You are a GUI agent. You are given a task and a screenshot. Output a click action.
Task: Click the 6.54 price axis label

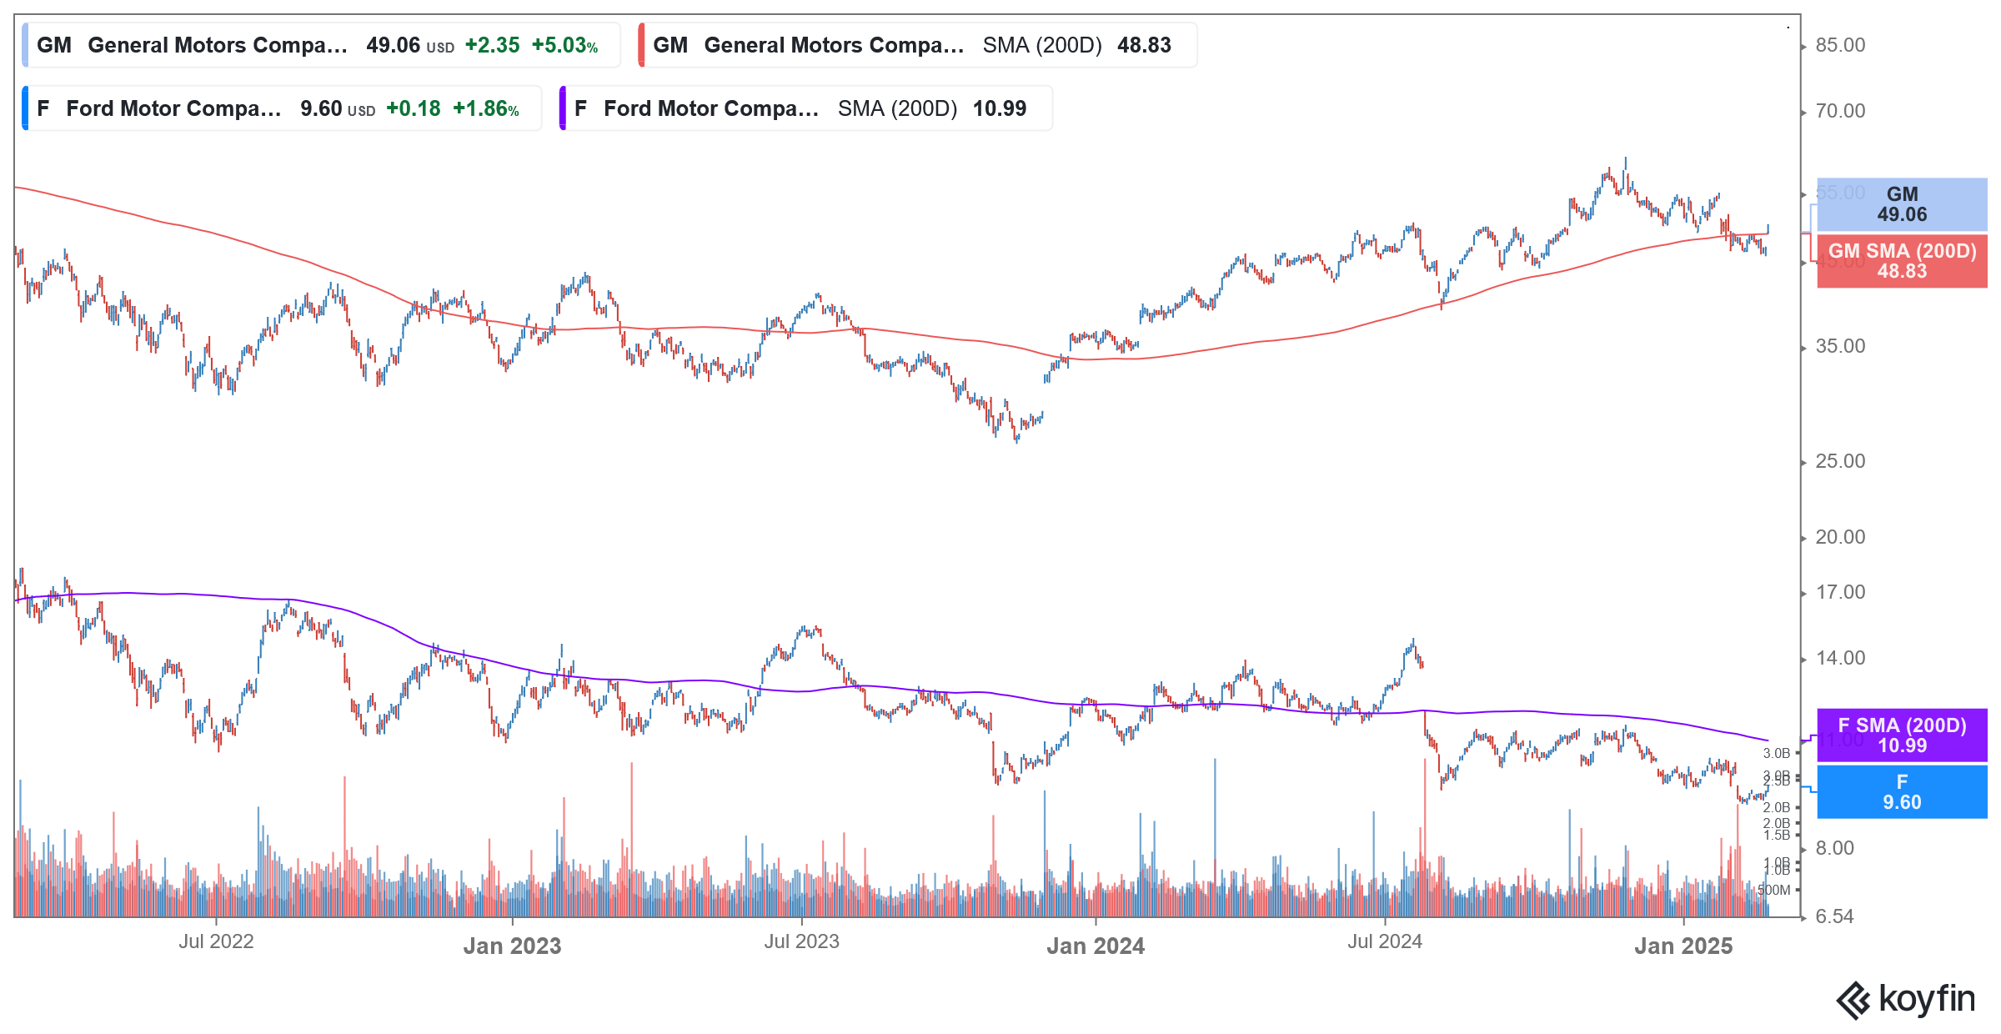(x=1834, y=916)
